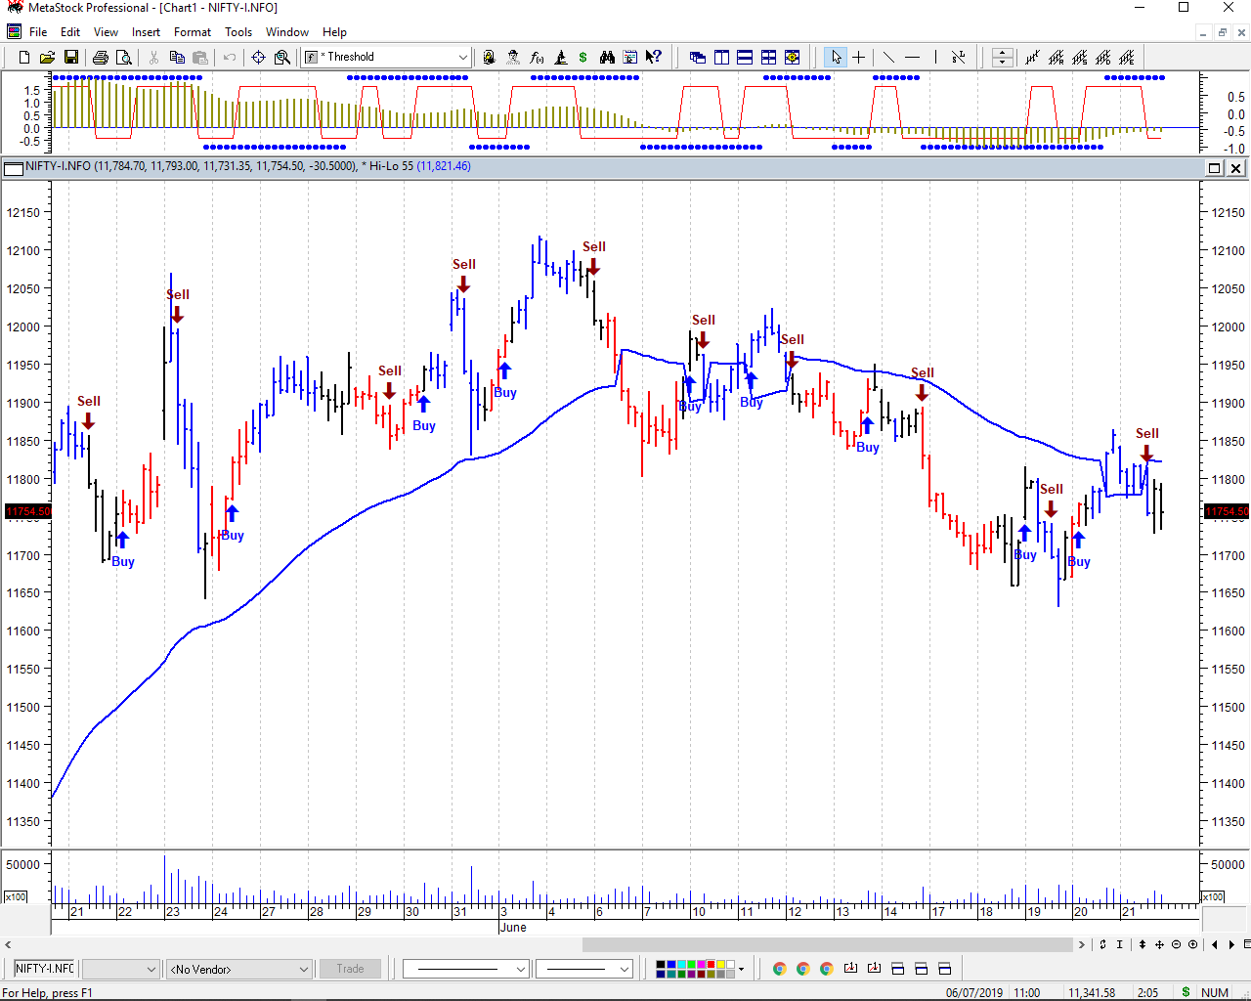1251x1001 pixels.
Task: Choose the vertical line drawing tool
Action: [935, 58]
